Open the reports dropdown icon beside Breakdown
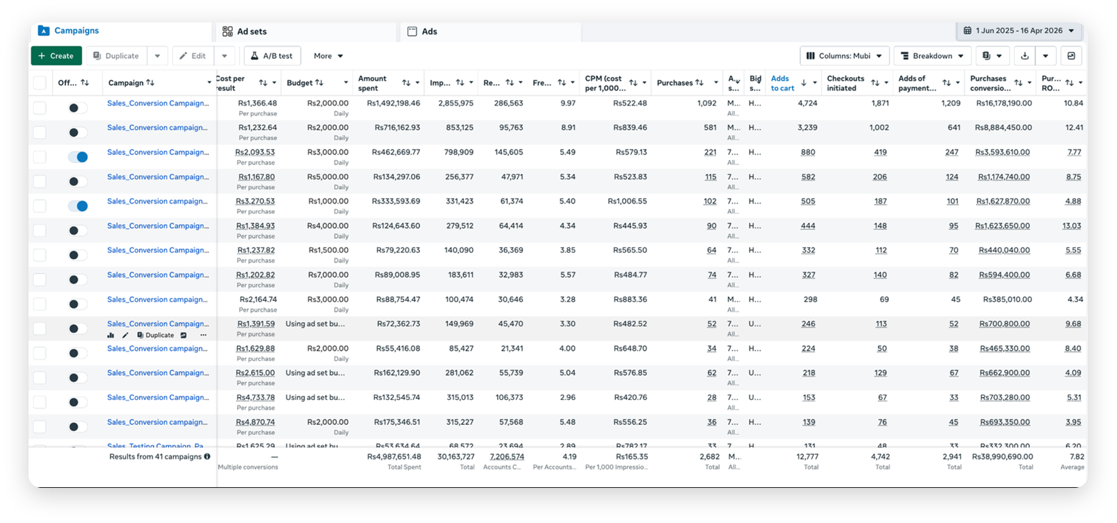The height and width of the screenshot is (523, 1117). pos(992,56)
